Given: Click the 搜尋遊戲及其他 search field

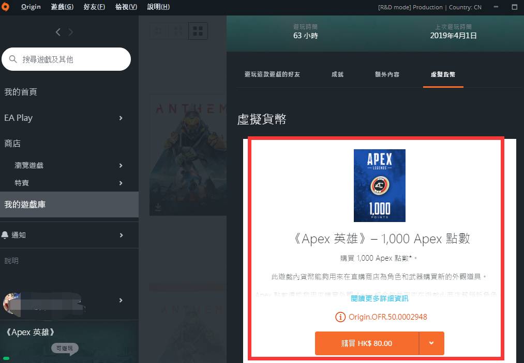Looking at the screenshot, I should click(66, 59).
